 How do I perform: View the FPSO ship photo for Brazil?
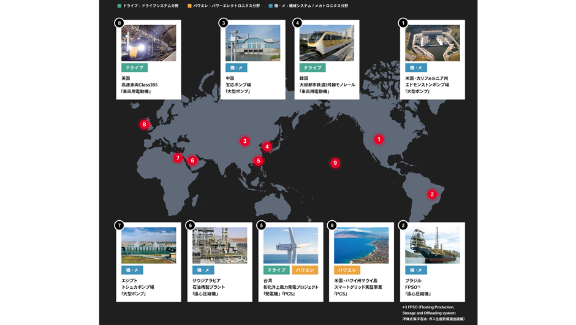click(432, 245)
